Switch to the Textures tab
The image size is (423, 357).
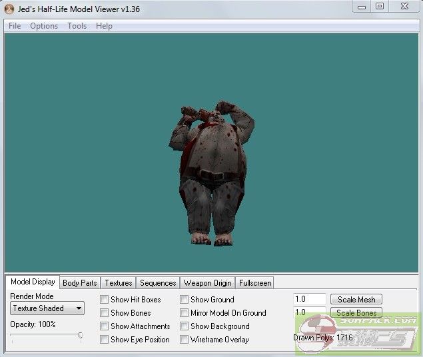119,283
